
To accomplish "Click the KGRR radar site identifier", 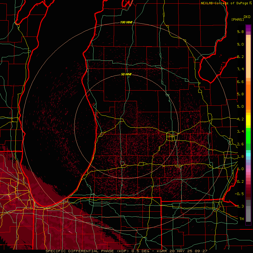I will (x=162, y=251).
